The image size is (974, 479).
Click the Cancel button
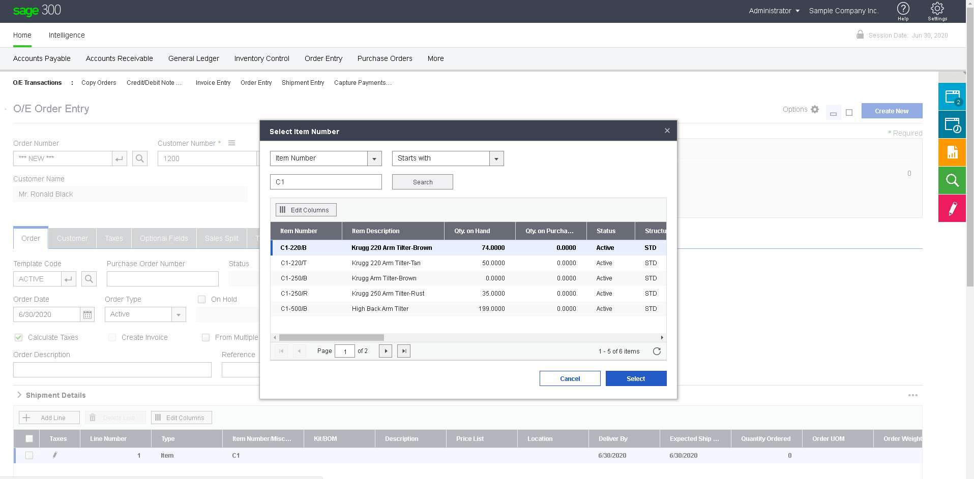(570, 378)
